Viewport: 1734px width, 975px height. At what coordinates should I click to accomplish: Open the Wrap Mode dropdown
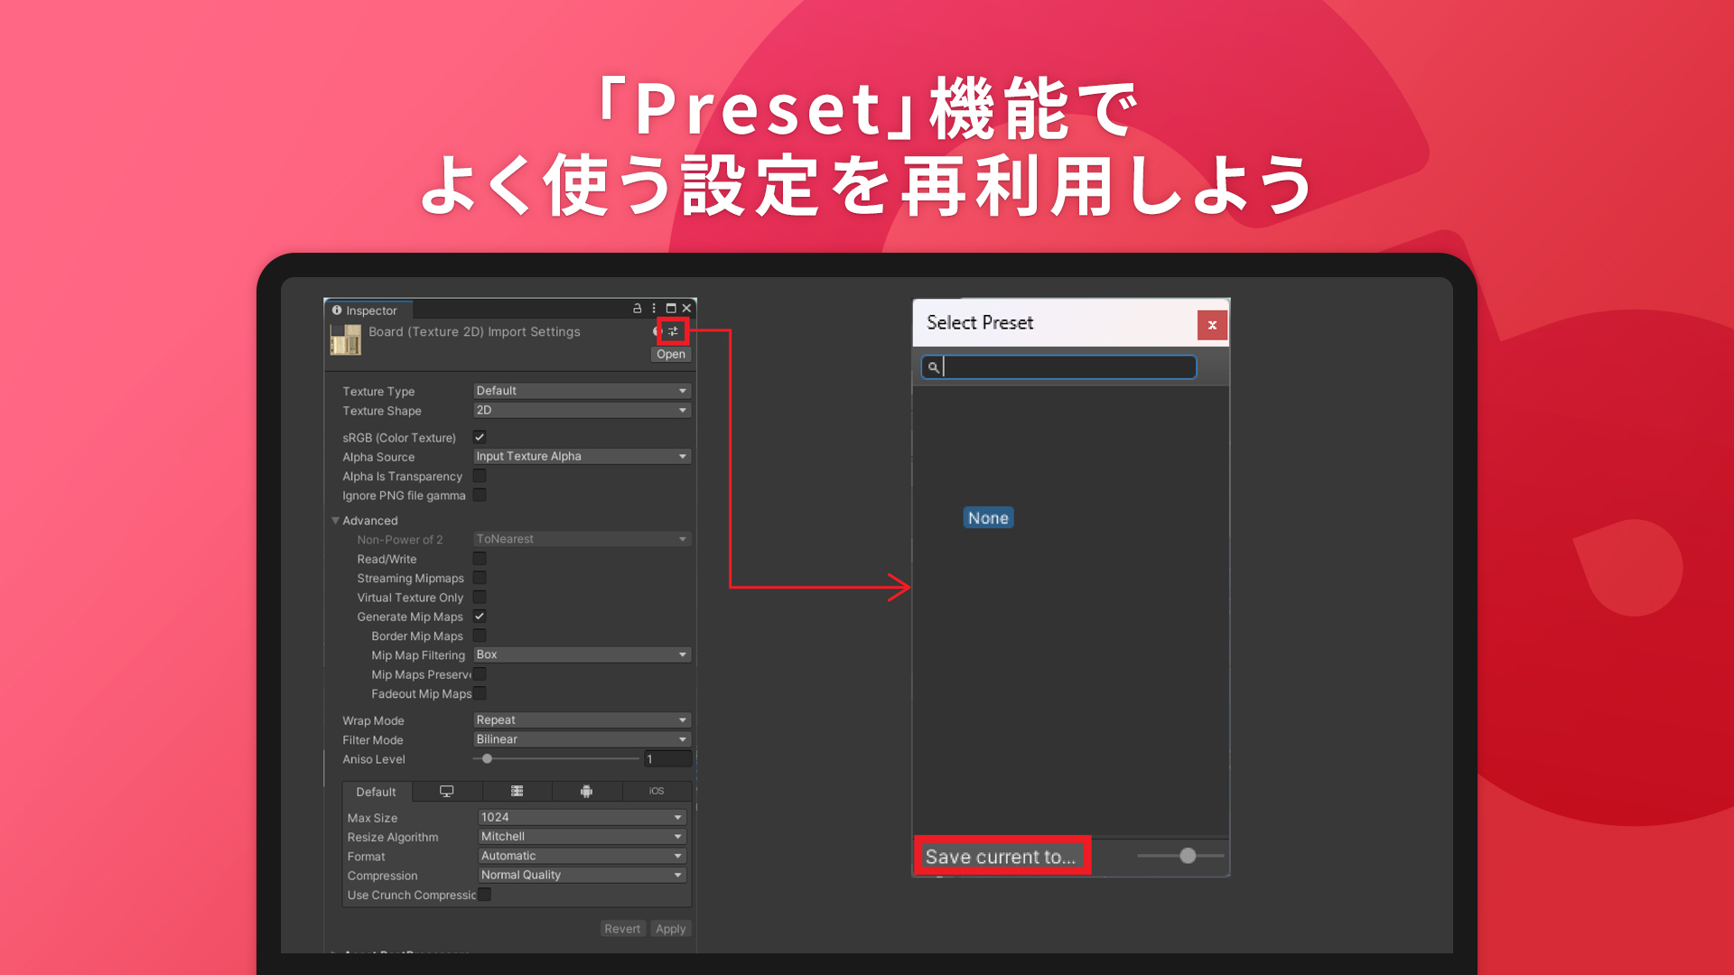tap(583, 720)
